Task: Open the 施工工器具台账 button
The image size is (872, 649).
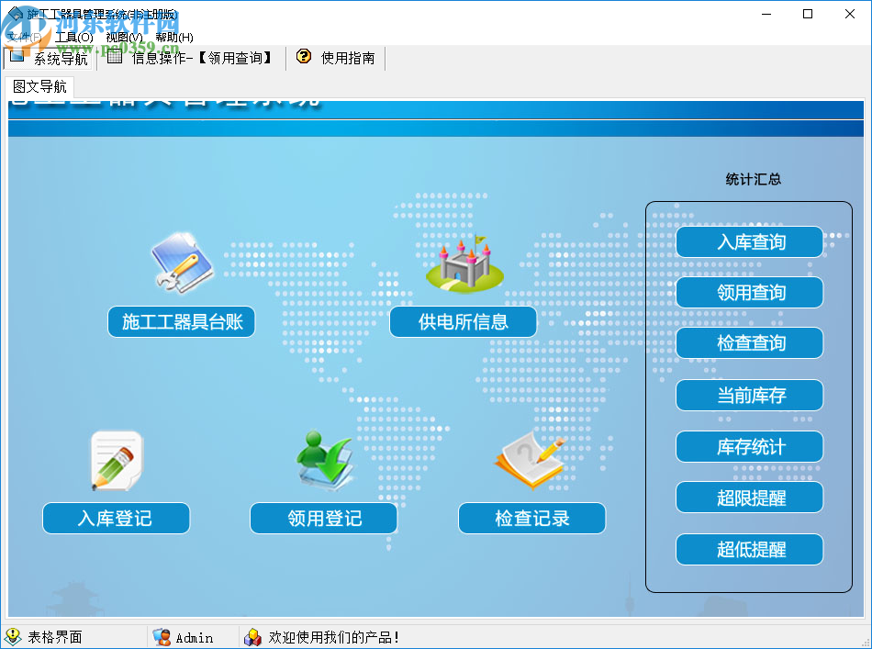Action: (182, 321)
